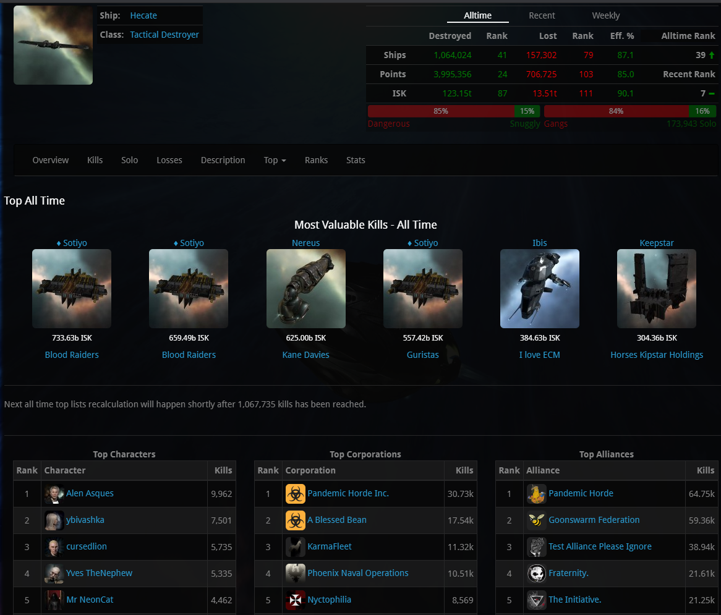Open the Stats nav item

356,161
